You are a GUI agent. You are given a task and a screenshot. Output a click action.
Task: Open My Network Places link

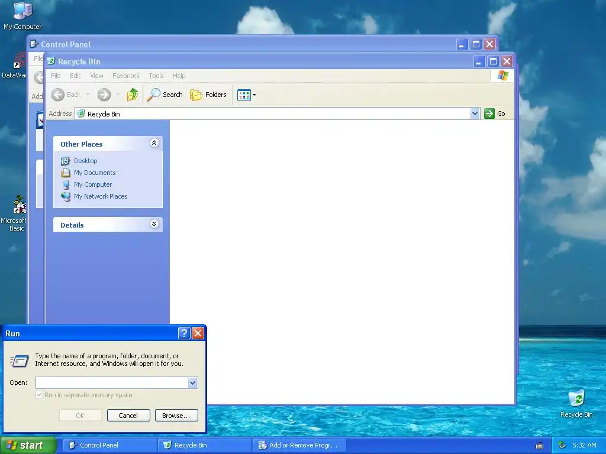101,196
